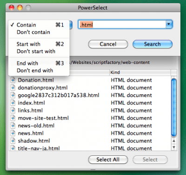The image size is (186, 175).
Task: Click the scrollbar down arrow
Action: 174,147
